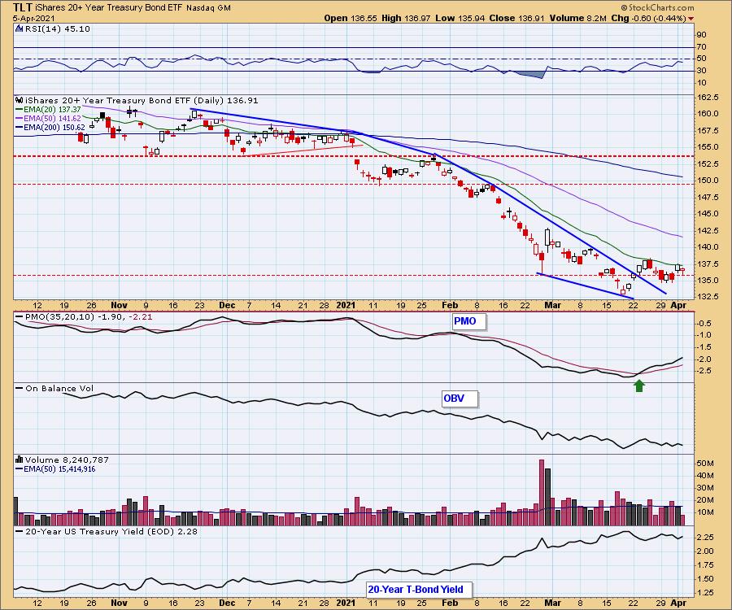The image size is (732, 610).
Task: Click the 'High 136.97' value
Action: coord(406,18)
